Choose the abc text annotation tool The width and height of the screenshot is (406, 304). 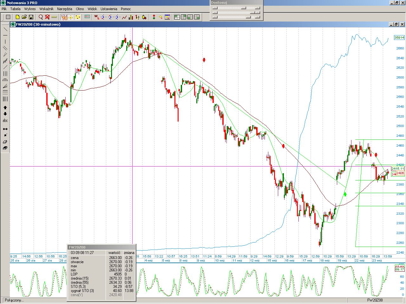5,121
